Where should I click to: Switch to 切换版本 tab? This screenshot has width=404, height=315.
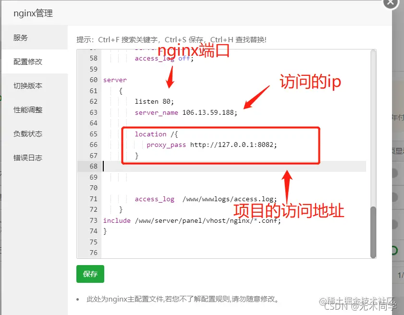click(x=35, y=85)
